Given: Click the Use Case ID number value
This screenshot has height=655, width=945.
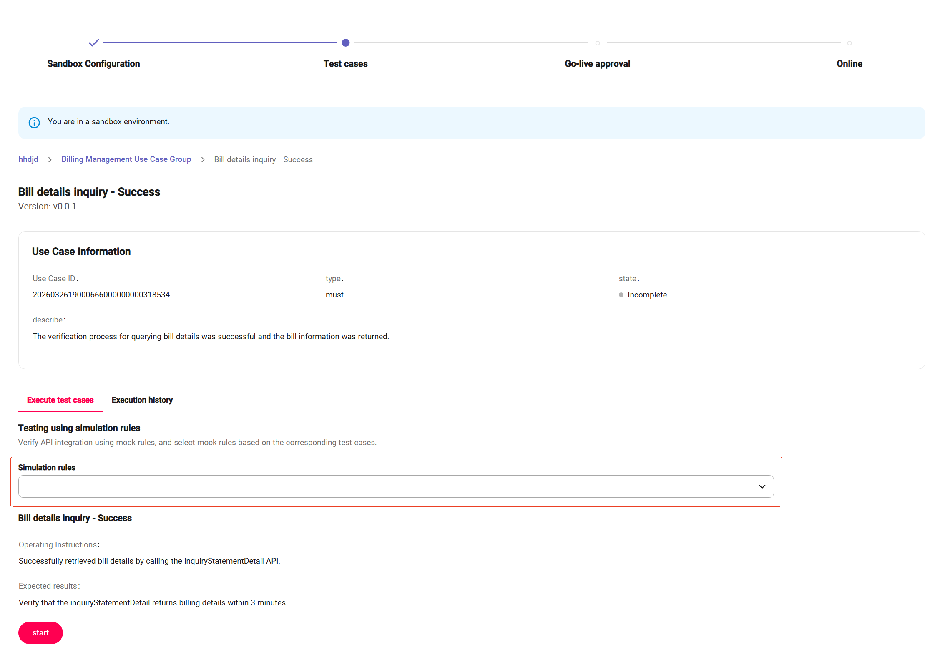Looking at the screenshot, I should 101,295.
